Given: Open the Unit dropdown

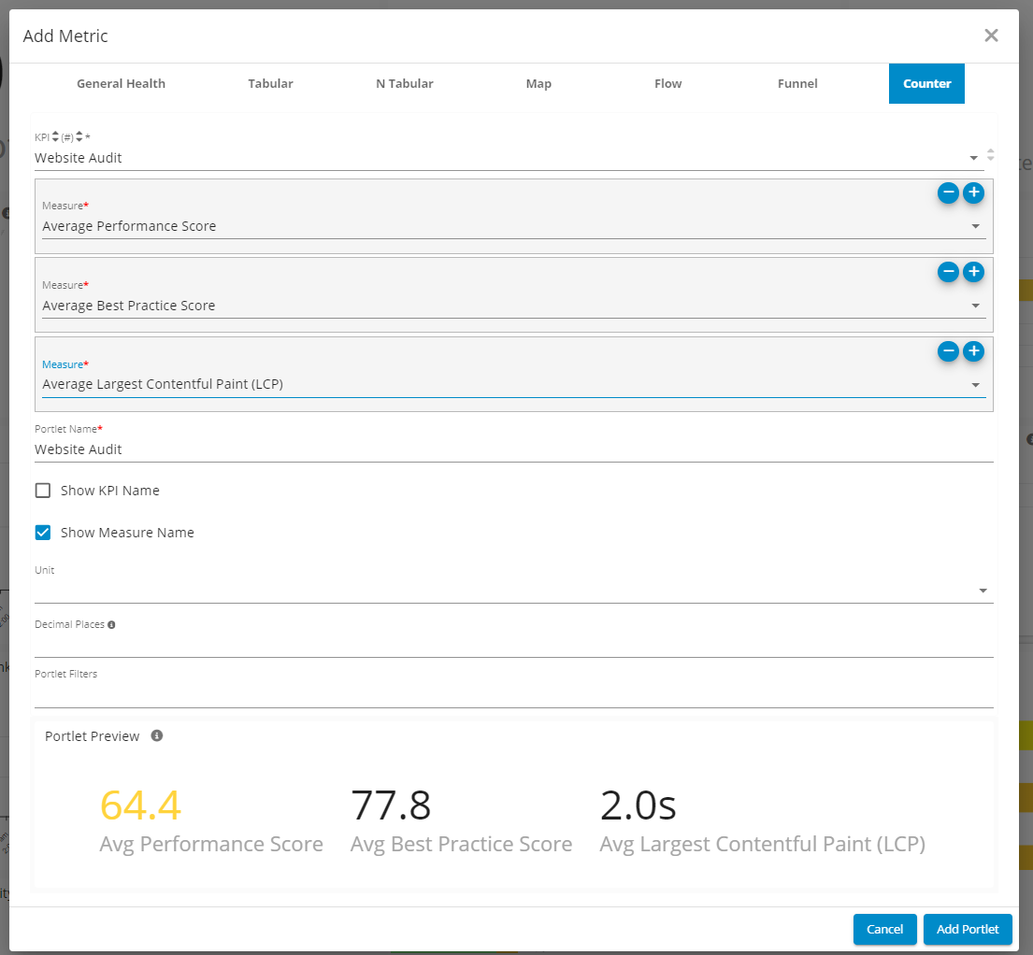Looking at the screenshot, I should pyautogui.click(x=983, y=591).
